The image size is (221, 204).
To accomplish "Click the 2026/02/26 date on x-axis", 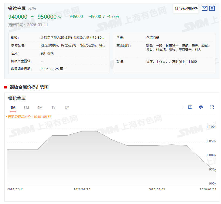I will pos(82,189).
